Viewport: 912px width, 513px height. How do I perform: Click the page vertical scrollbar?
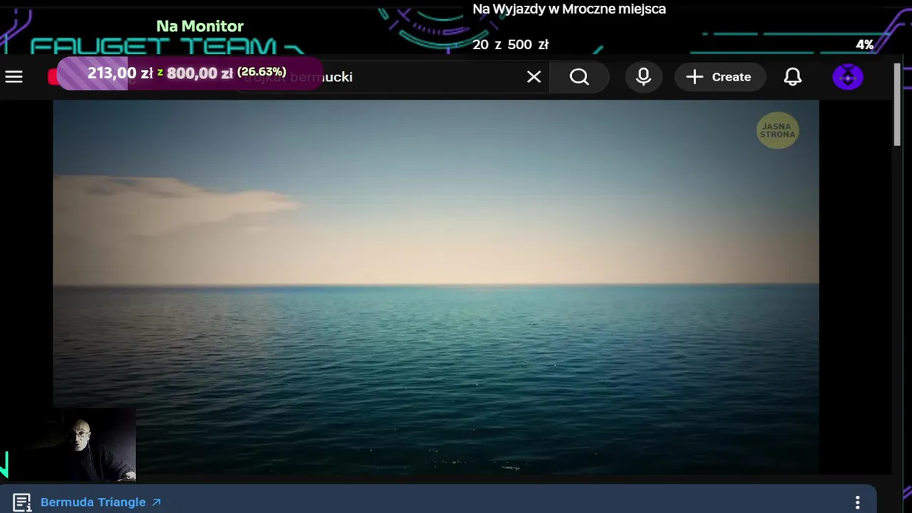click(897, 105)
